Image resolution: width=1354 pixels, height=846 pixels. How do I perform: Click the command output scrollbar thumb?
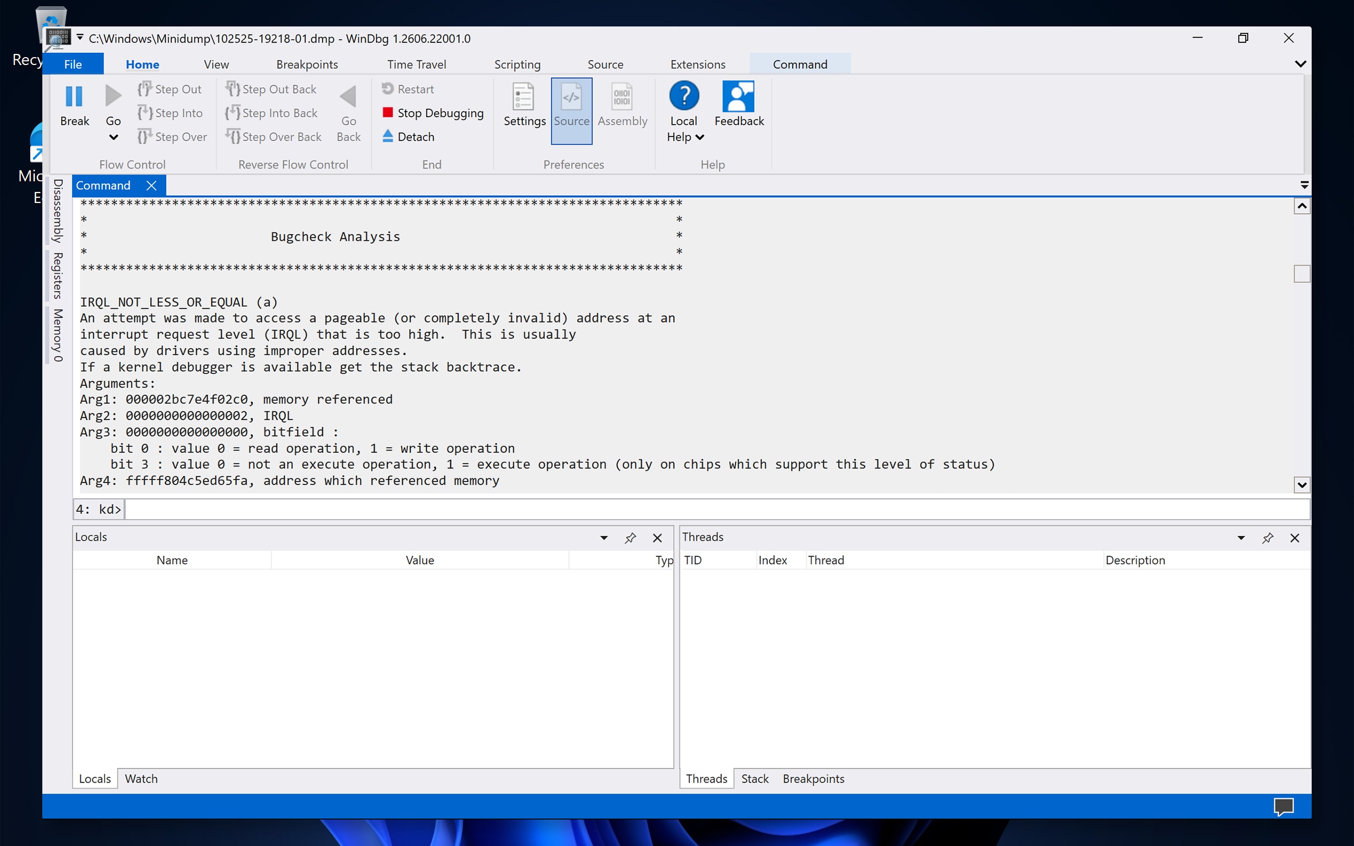point(1302,273)
